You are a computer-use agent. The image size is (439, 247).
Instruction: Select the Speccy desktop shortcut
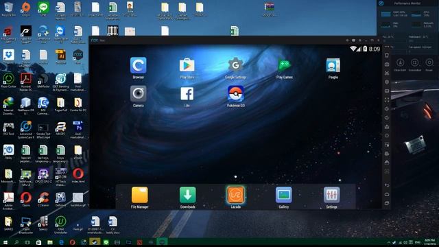click(43, 223)
